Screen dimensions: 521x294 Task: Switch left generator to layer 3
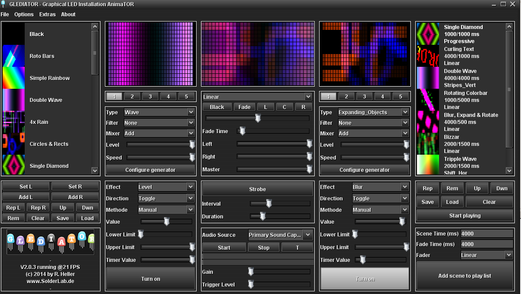(150, 96)
